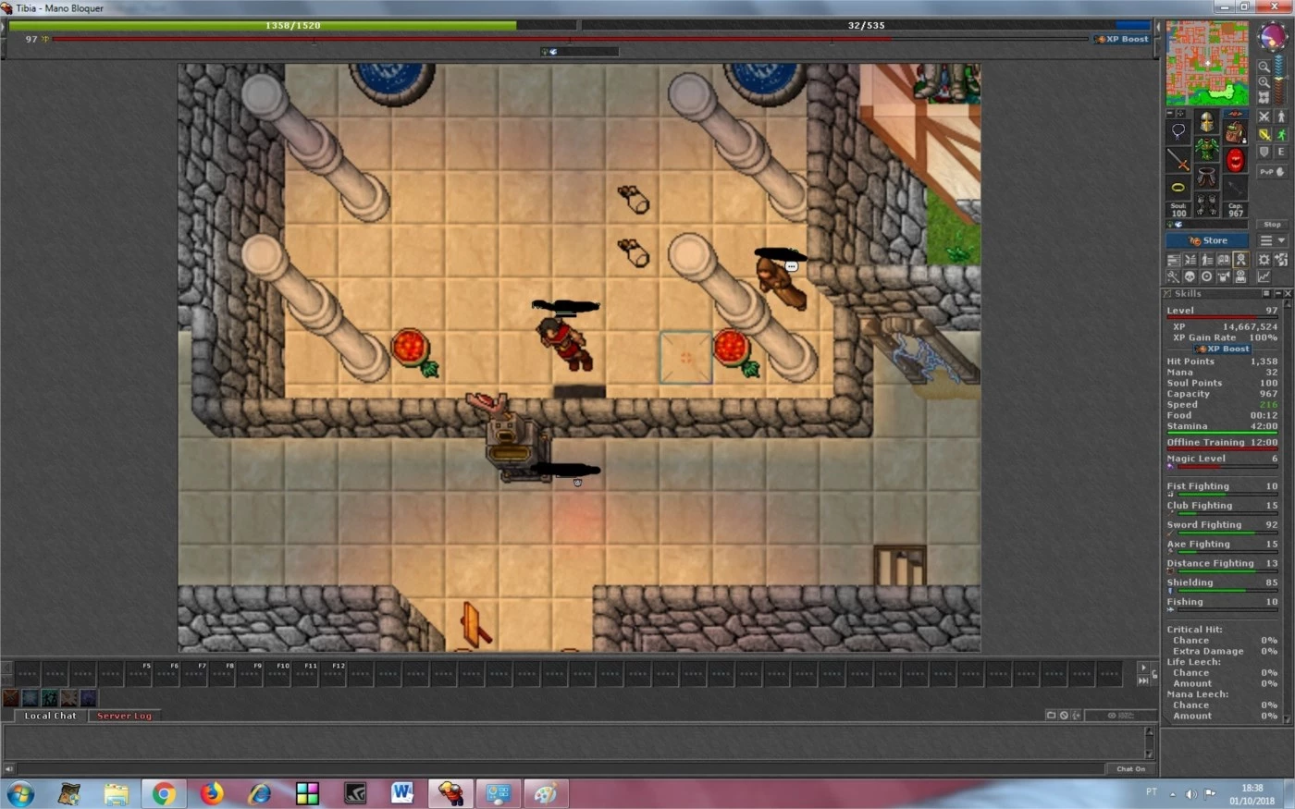
Task: Jump to last action bar page
Action: point(1143,680)
